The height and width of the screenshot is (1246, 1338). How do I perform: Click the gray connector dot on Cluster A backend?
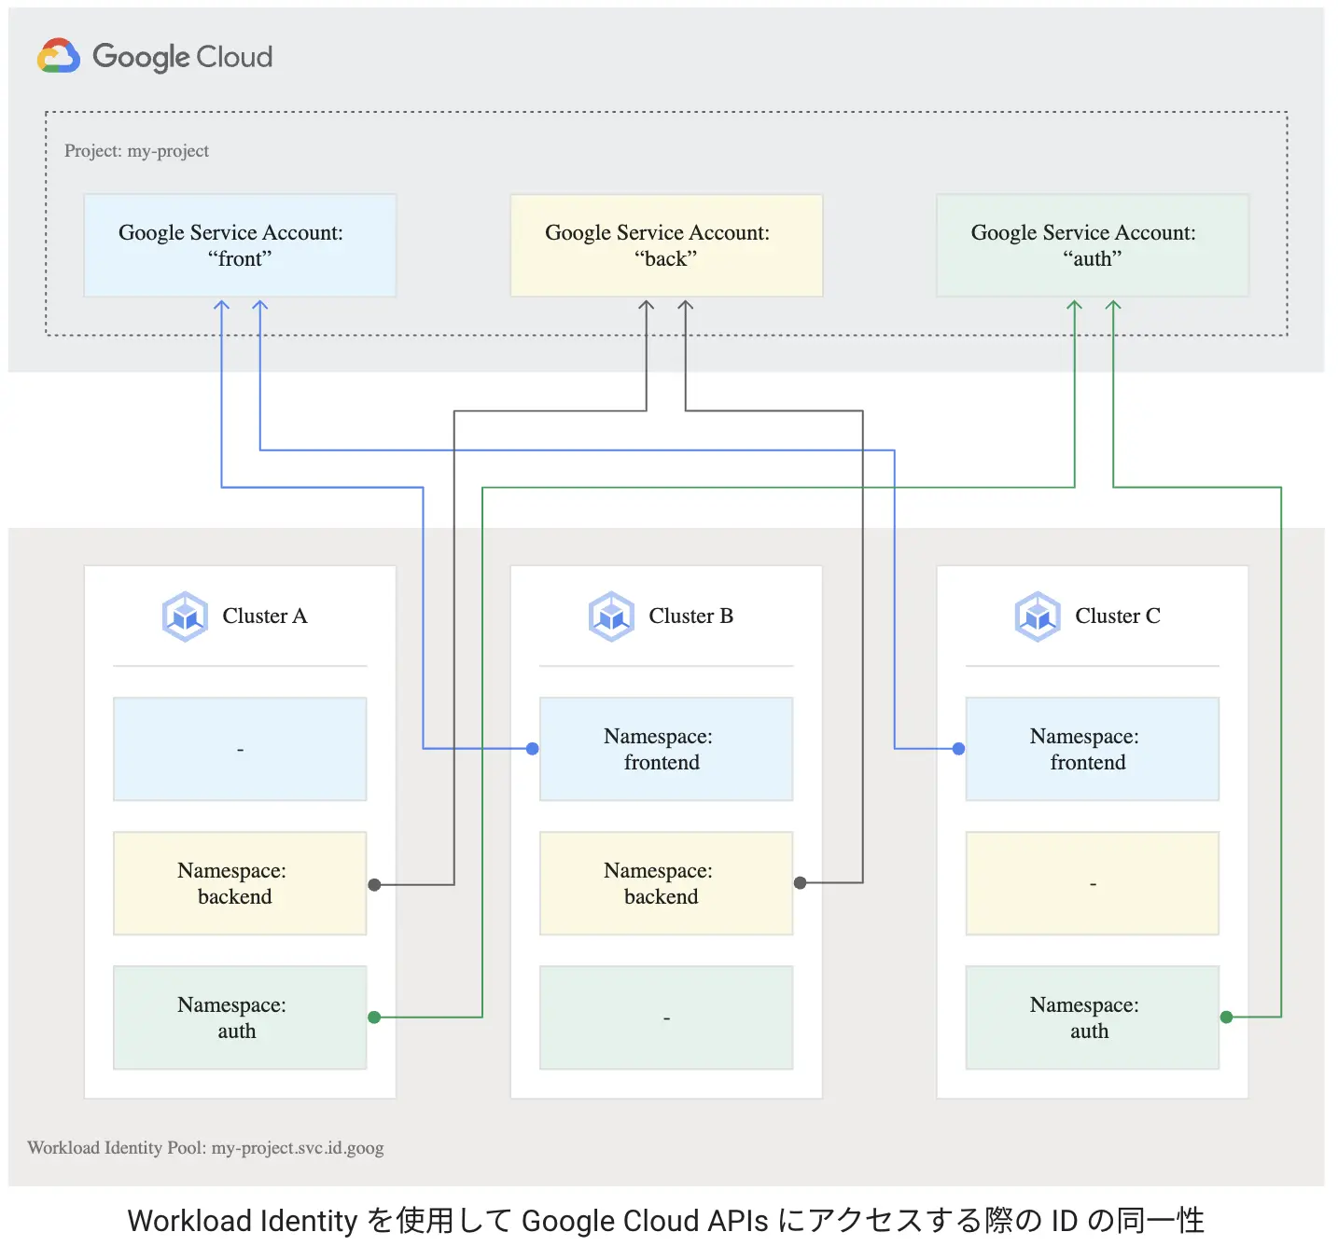click(x=374, y=883)
